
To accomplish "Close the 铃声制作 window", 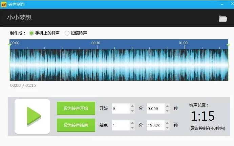I will [x=232, y=4].
